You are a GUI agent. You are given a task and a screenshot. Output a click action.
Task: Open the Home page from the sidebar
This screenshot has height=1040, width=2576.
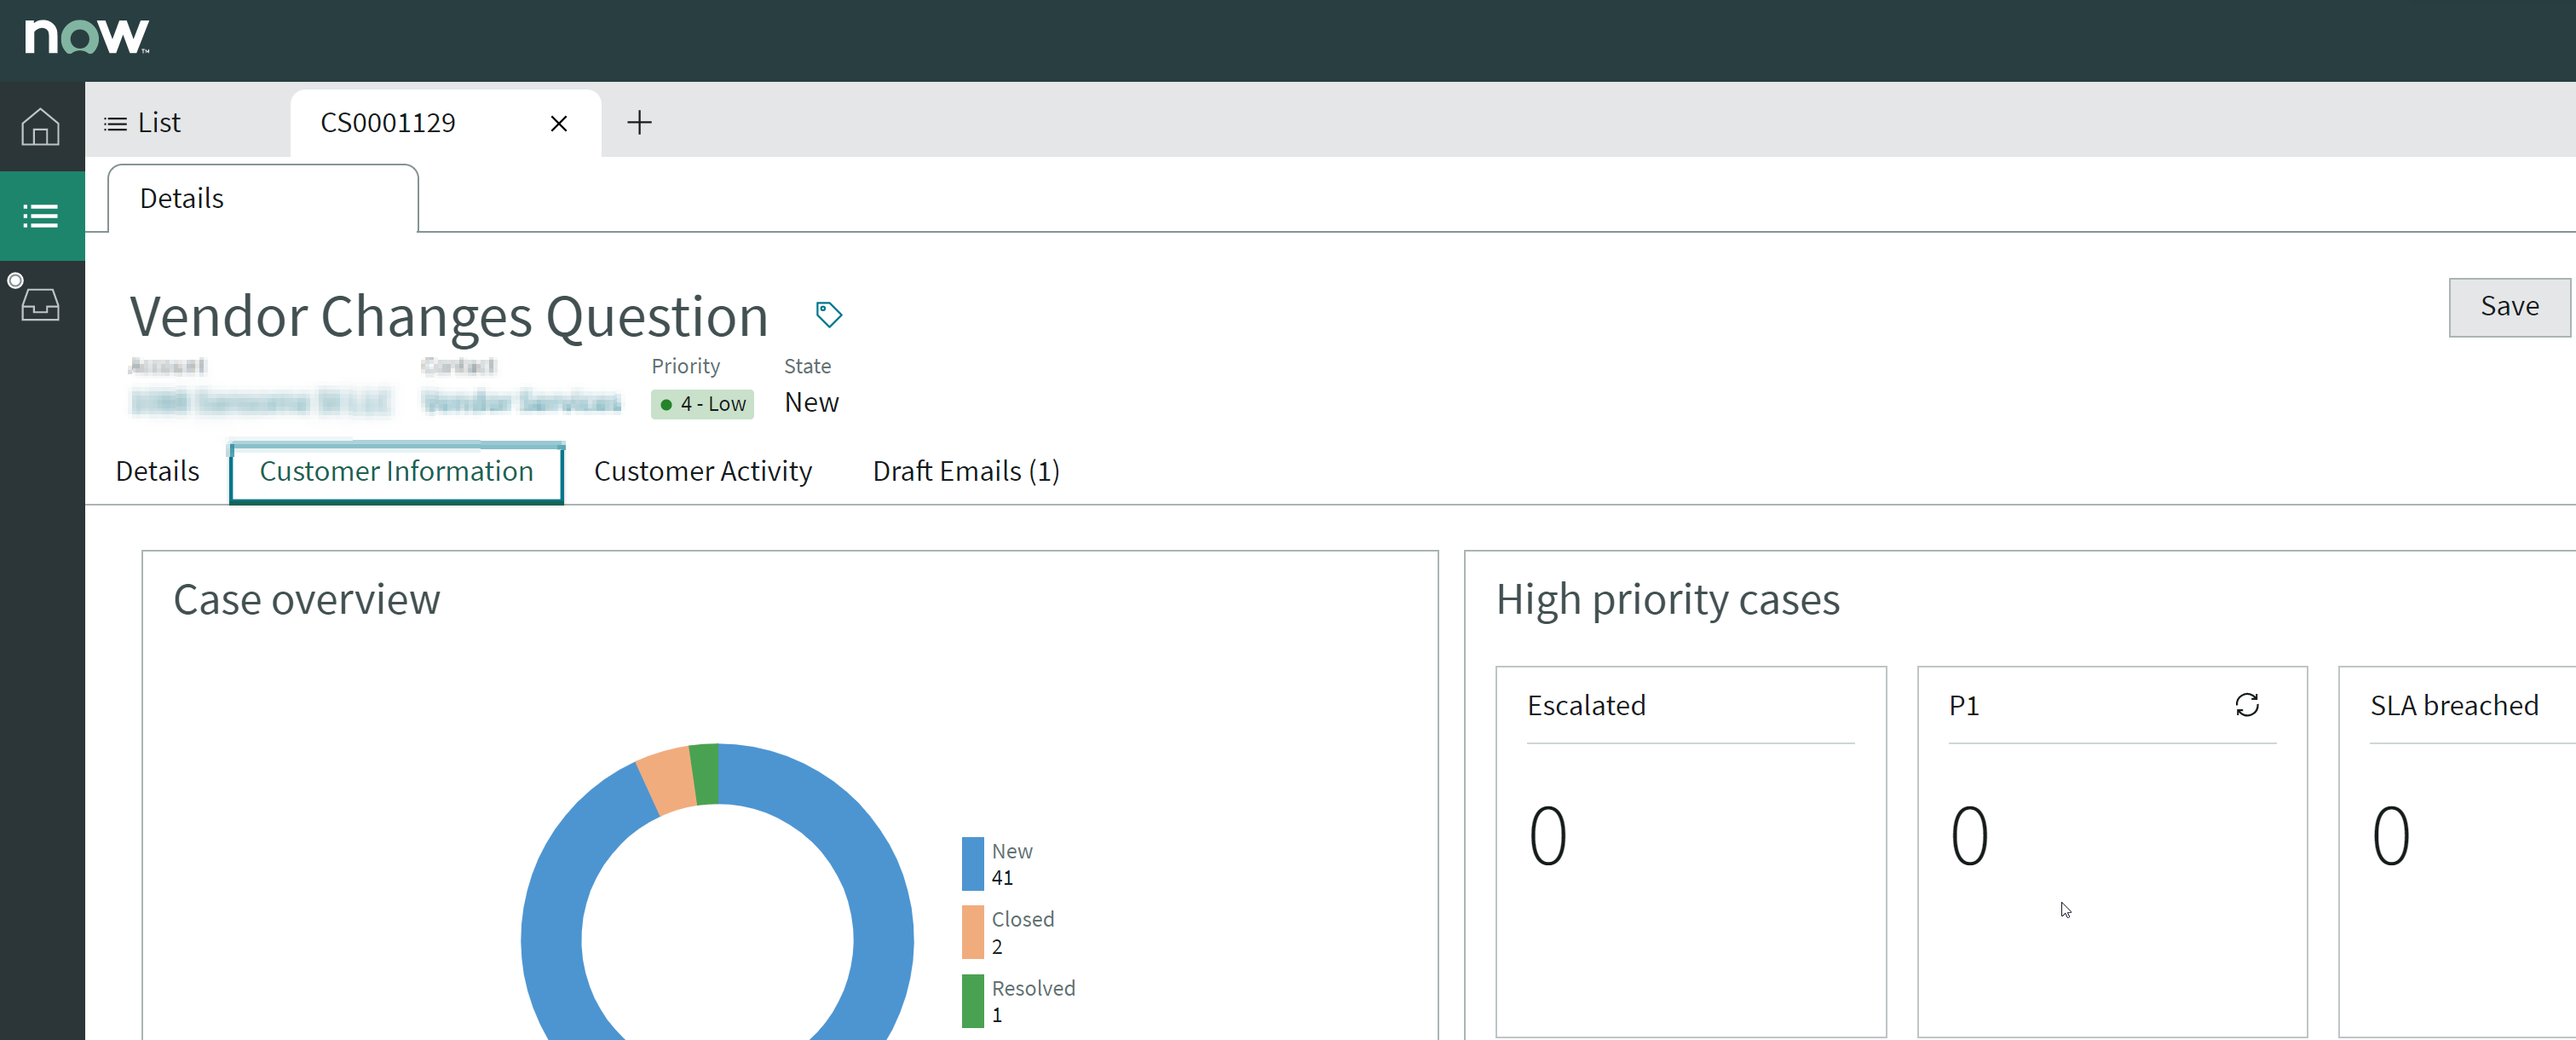(40, 126)
